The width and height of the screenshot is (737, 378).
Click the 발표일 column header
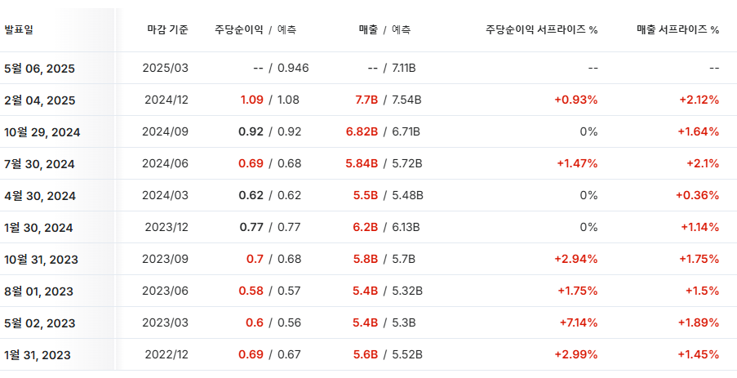[19, 30]
